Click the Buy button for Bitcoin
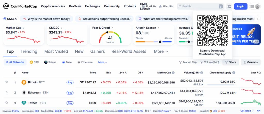 click(x=70, y=82)
